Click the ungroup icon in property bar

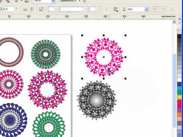click(x=41, y=10)
